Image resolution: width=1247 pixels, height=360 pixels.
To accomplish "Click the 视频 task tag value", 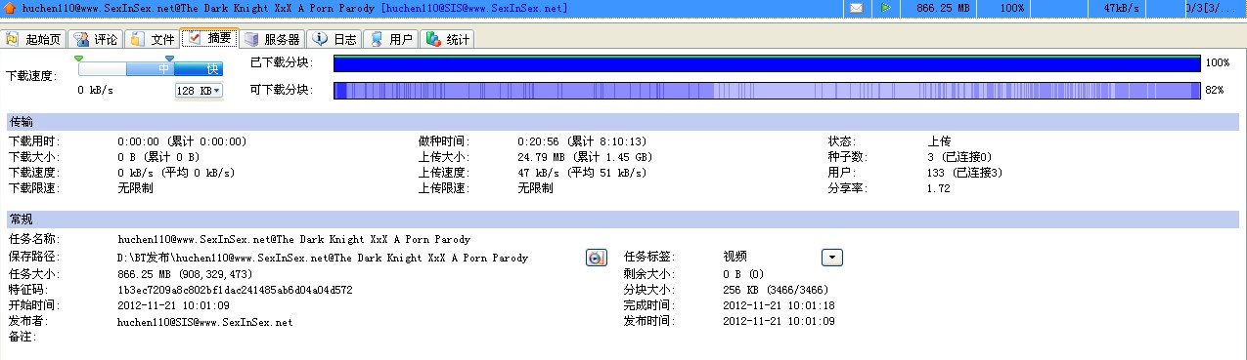I will tap(735, 258).
